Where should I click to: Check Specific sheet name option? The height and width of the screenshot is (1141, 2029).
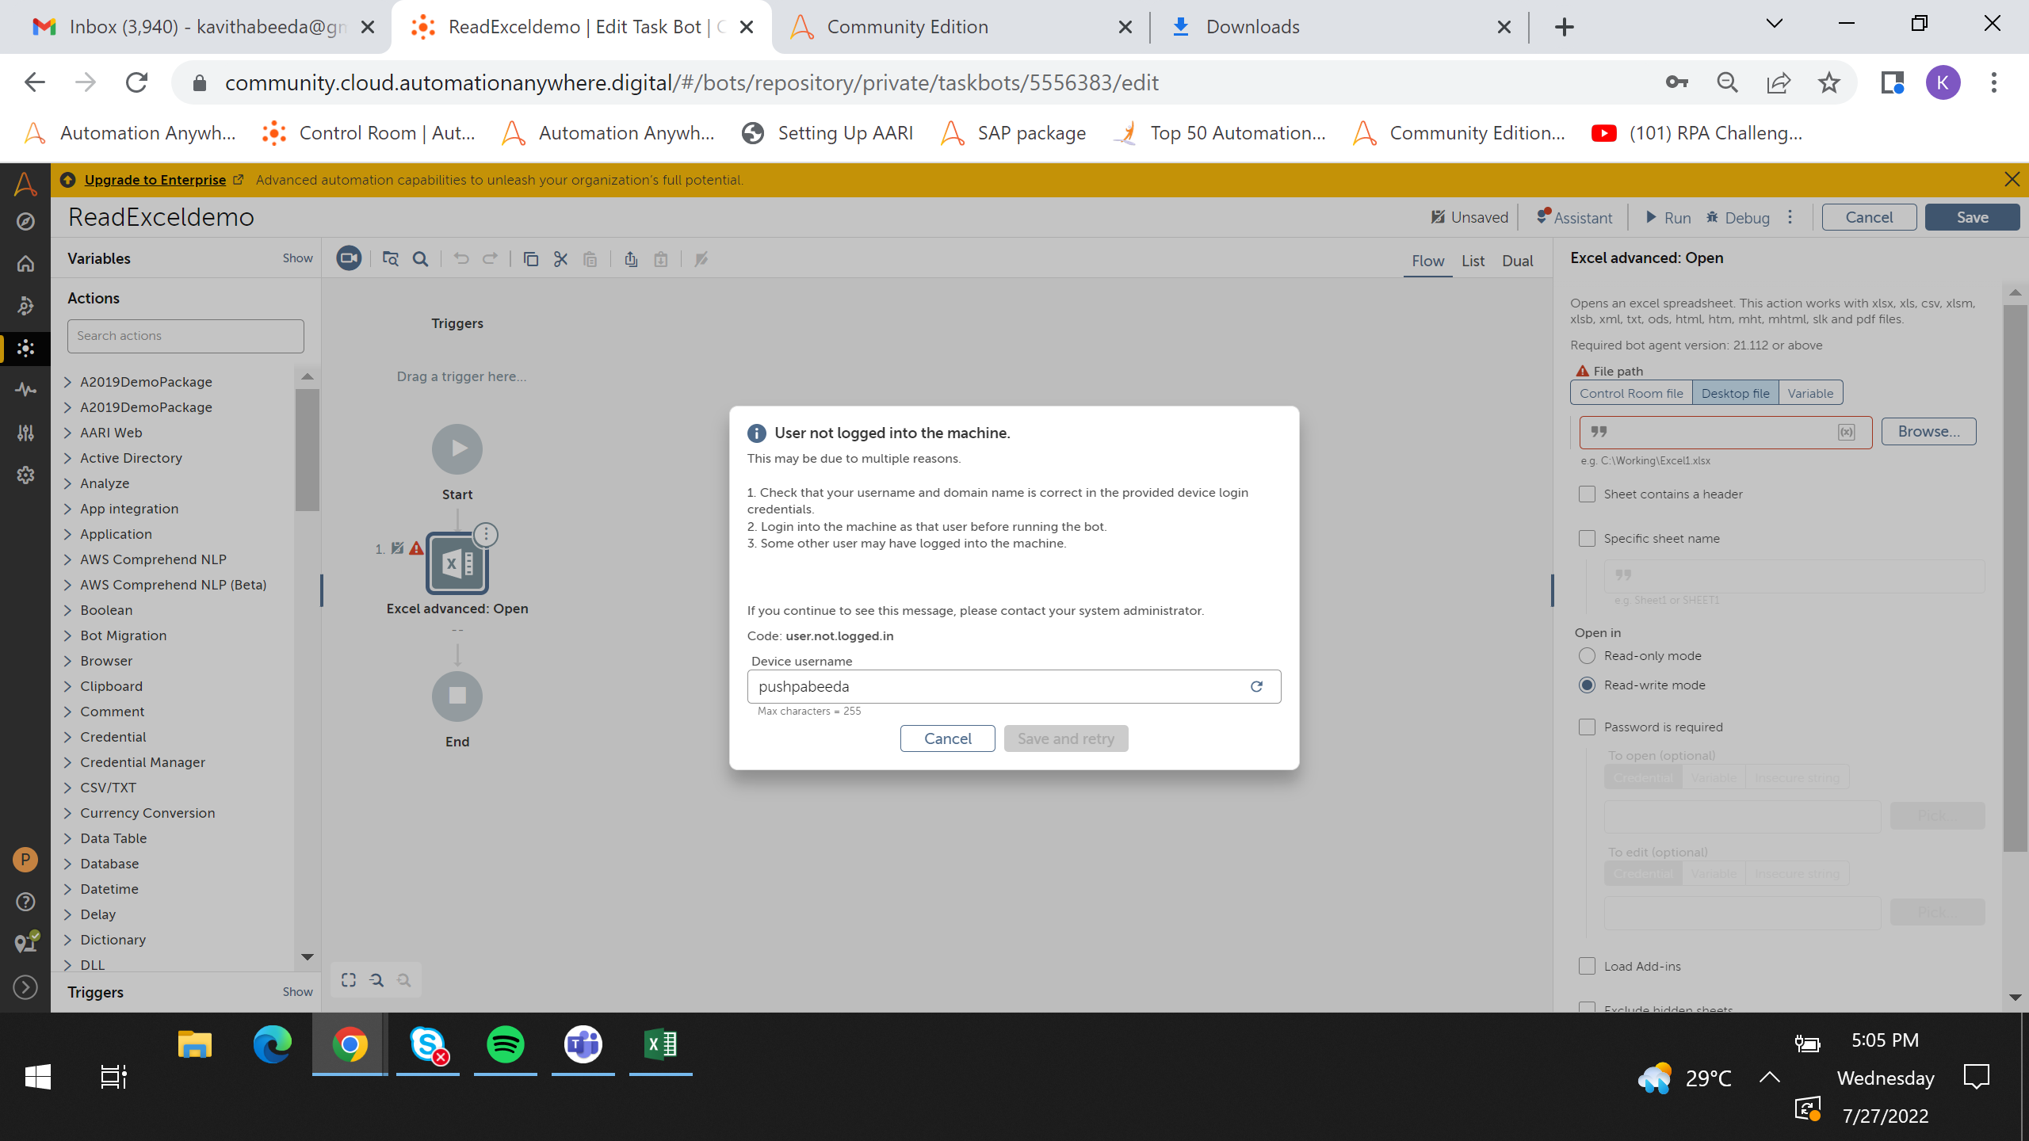[x=1587, y=538]
